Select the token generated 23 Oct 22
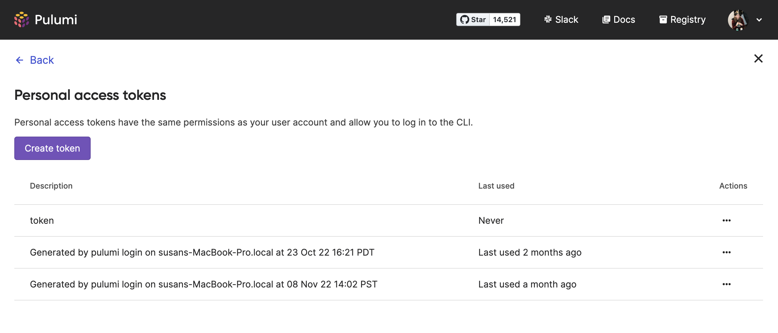This screenshot has height=333, width=778. pos(202,252)
